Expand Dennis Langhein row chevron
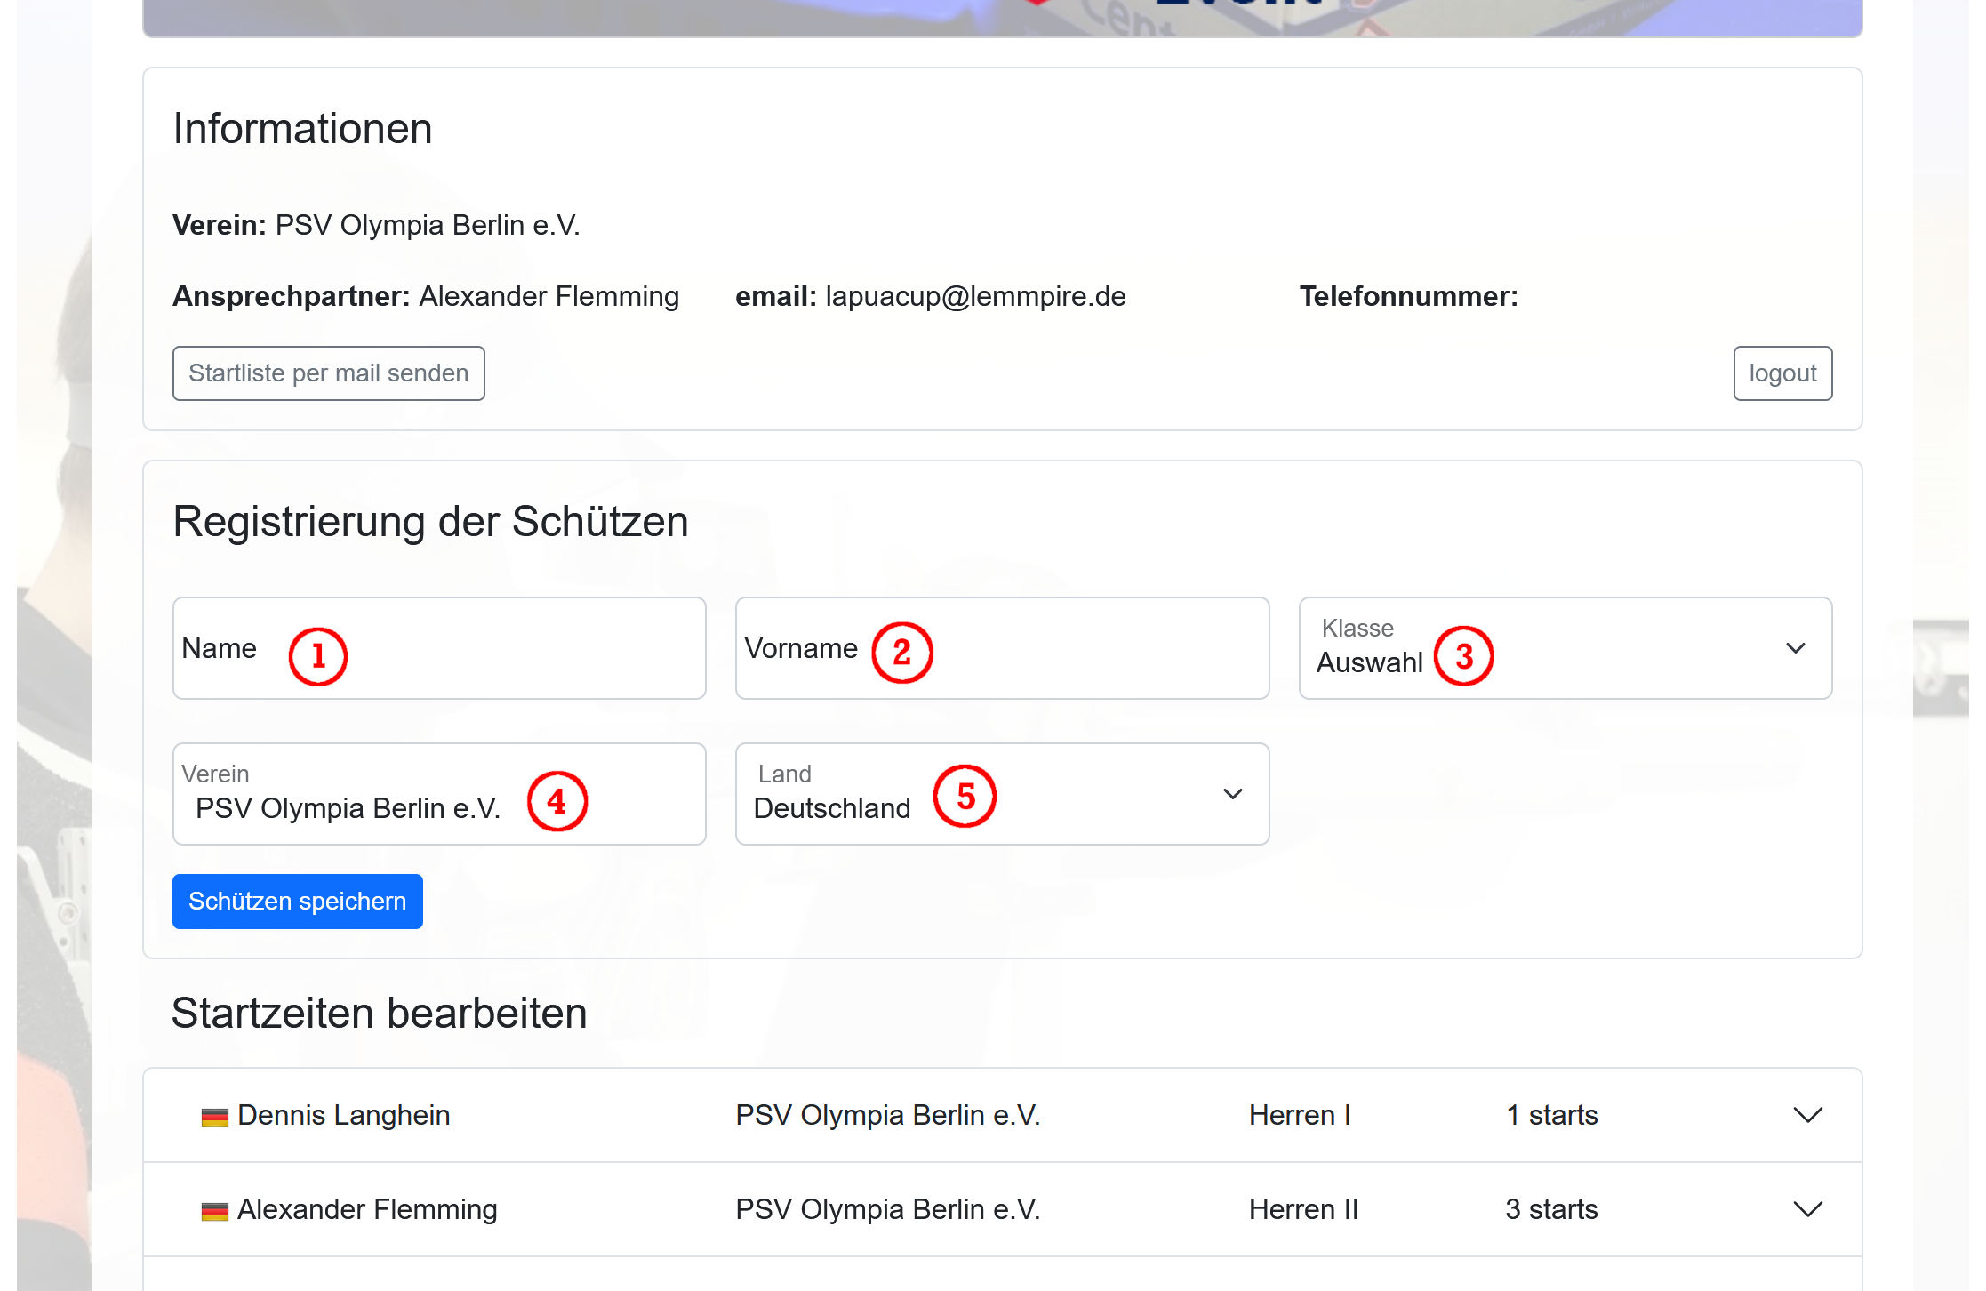Image resolution: width=1986 pixels, height=1291 pixels. (x=1807, y=1115)
